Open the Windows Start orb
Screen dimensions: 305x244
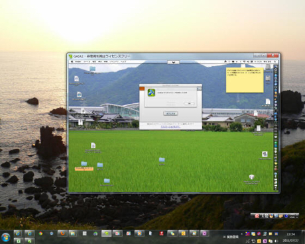click(6, 237)
